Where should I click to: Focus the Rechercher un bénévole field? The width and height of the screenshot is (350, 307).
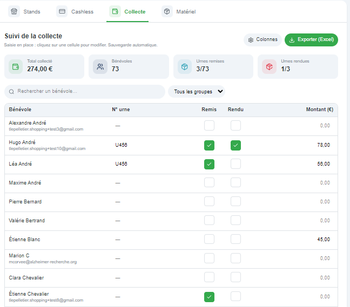point(85,91)
